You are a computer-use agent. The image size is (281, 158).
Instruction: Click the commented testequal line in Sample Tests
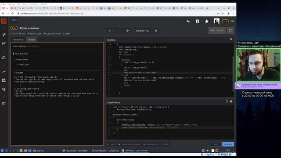150,128
